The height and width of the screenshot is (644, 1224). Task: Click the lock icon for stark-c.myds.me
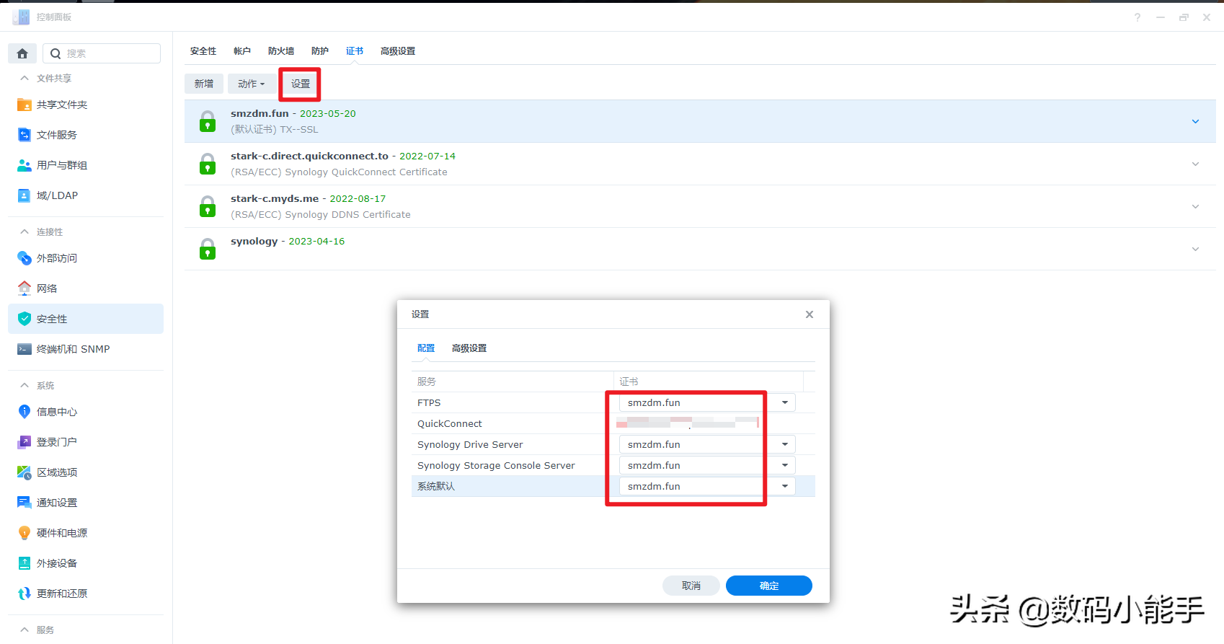208,206
